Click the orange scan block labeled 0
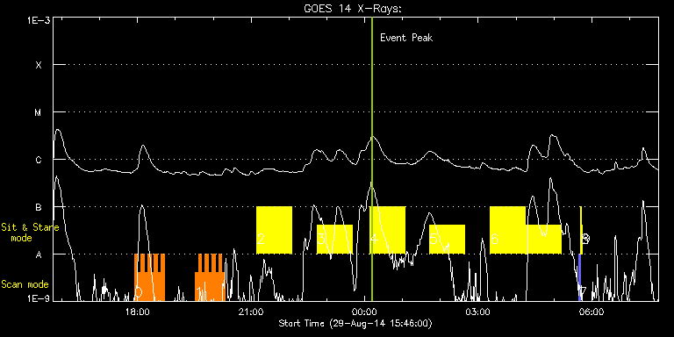 tap(149, 277)
